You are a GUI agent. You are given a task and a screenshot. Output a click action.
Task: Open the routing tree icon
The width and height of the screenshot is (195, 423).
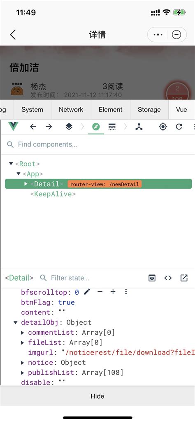(x=139, y=127)
